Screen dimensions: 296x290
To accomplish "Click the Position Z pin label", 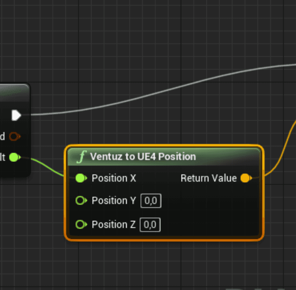I will 113,225.
